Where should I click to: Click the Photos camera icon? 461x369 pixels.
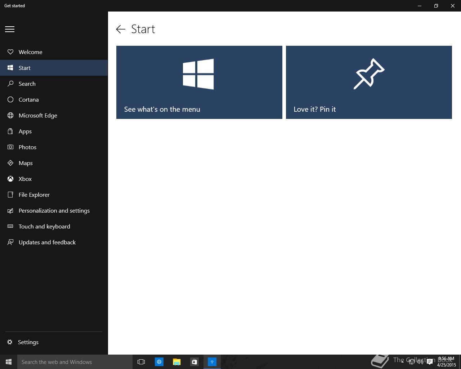click(10, 147)
